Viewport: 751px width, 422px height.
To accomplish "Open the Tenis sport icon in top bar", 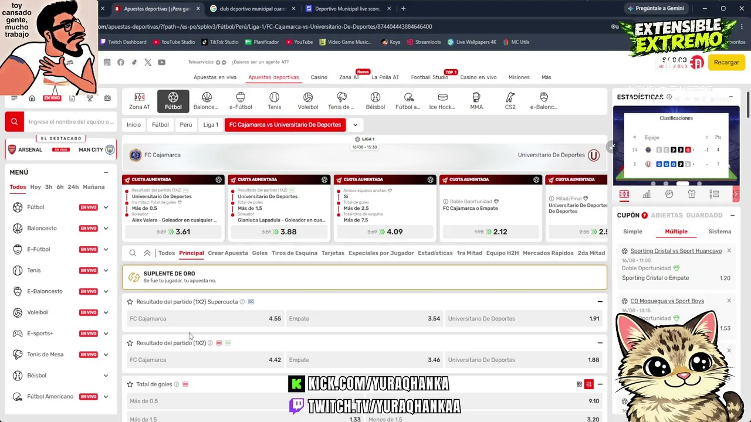I will coord(274,101).
